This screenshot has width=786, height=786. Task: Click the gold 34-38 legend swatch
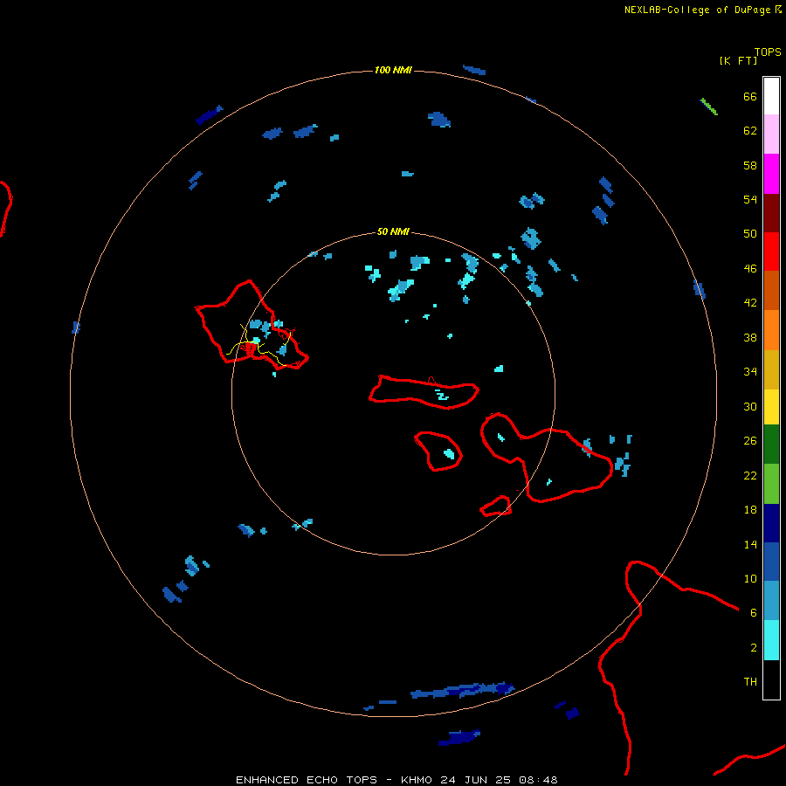coord(771,369)
